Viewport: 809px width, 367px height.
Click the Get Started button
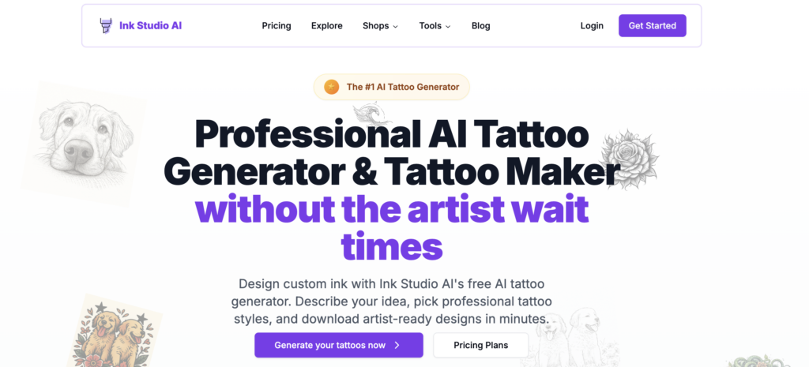pos(652,26)
